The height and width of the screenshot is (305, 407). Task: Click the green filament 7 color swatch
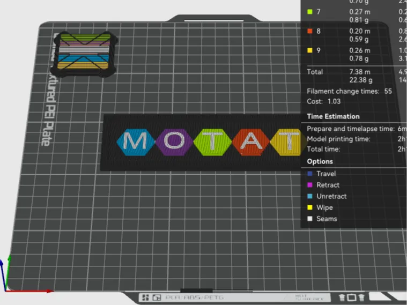(309, 12)
